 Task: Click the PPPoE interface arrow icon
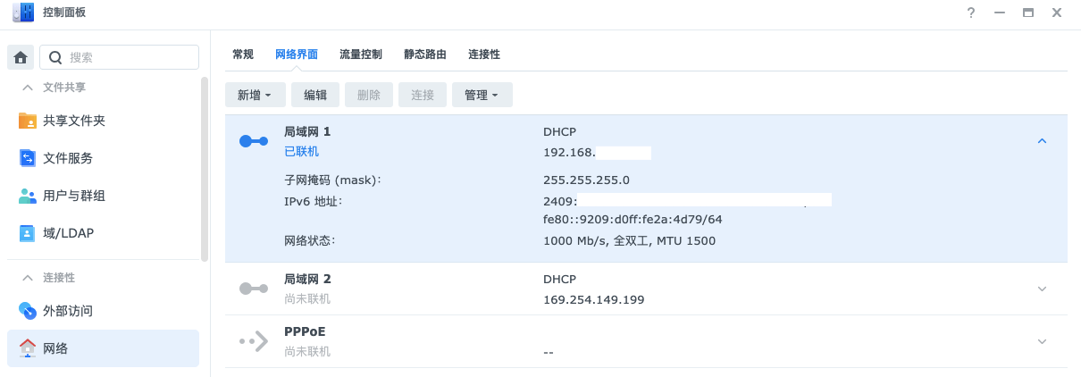coord(254,340)
